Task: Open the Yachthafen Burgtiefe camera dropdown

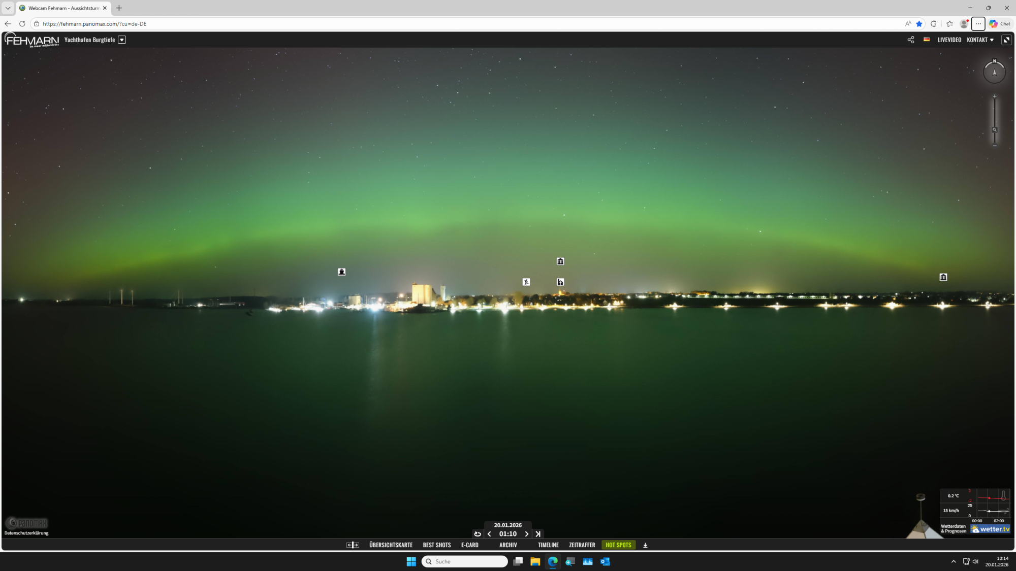Action: (122, 40)
